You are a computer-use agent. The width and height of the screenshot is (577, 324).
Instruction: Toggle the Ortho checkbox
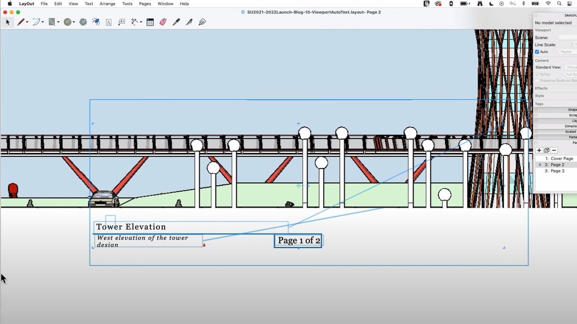pyautogui.click(x=537, y=75)
